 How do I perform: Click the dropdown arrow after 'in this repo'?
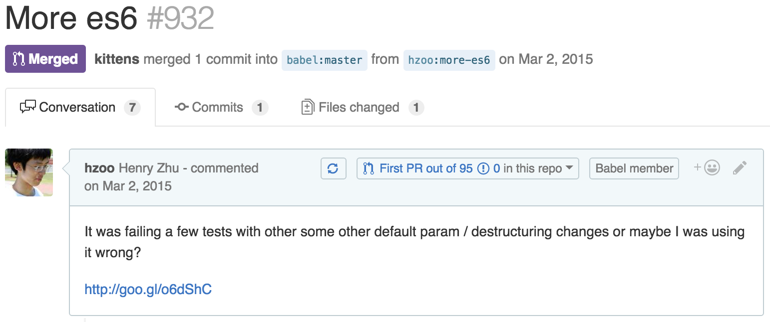tap(569, 168)
